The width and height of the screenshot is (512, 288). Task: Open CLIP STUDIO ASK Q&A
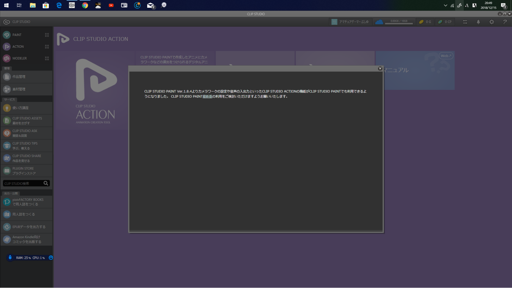(26, 133)
